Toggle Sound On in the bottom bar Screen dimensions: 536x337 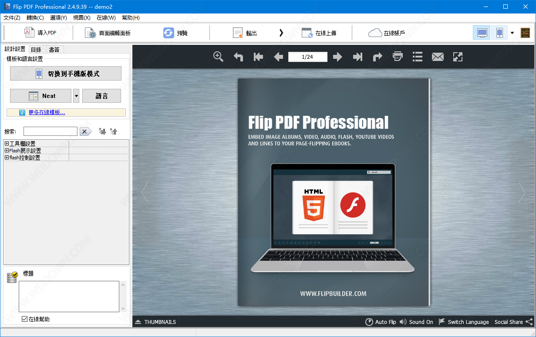tap(416, 322)
